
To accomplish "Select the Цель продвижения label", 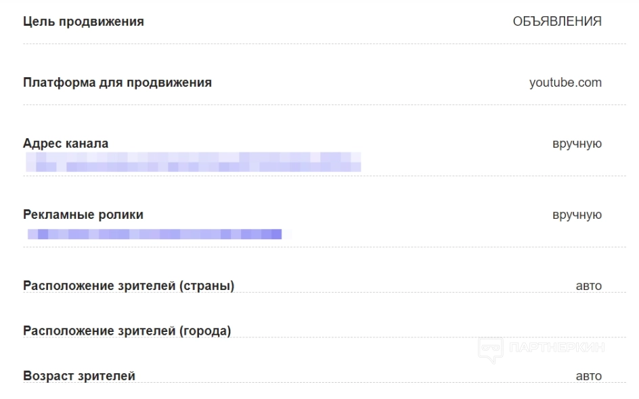I will (83, 22).
